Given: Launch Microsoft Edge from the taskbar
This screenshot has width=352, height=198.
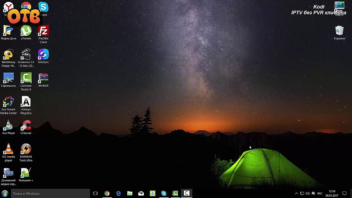Looking at the screenshot, I should tap(119, 194).
